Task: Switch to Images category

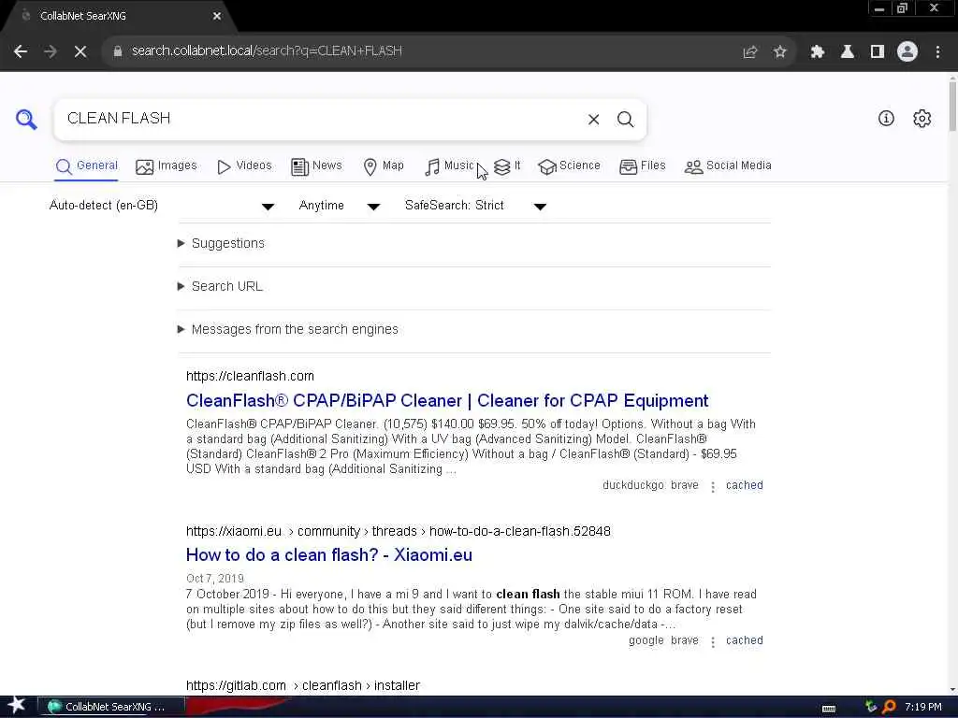Action: click(167, 166)
